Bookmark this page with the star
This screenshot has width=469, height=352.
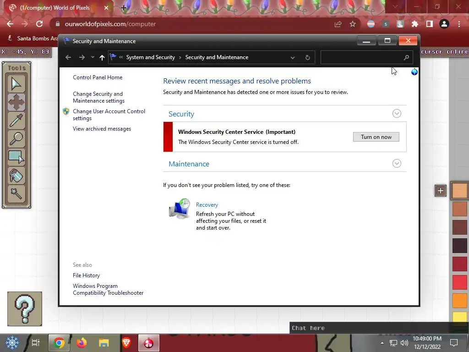click(353, 24)
